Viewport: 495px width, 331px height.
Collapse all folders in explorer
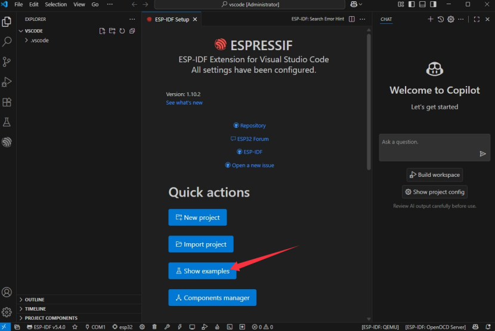pyautogui.click(x=132, y=31)
